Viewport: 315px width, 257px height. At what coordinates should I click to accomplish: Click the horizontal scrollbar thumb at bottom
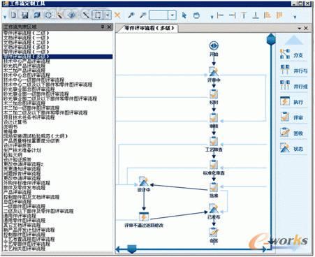click(132, 249)
